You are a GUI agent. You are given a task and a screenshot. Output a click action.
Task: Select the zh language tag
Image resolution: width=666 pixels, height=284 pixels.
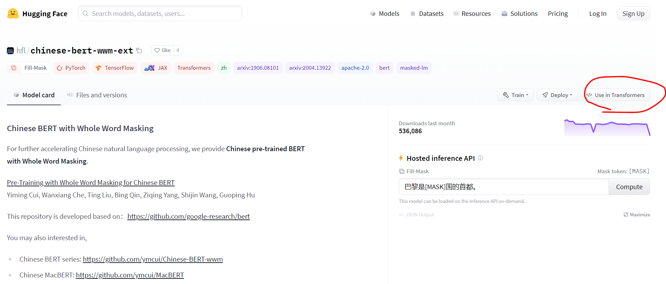pos(224,68)
